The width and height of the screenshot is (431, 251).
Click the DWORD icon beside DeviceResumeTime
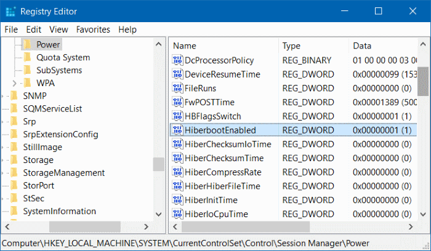(x=177, y=74)
